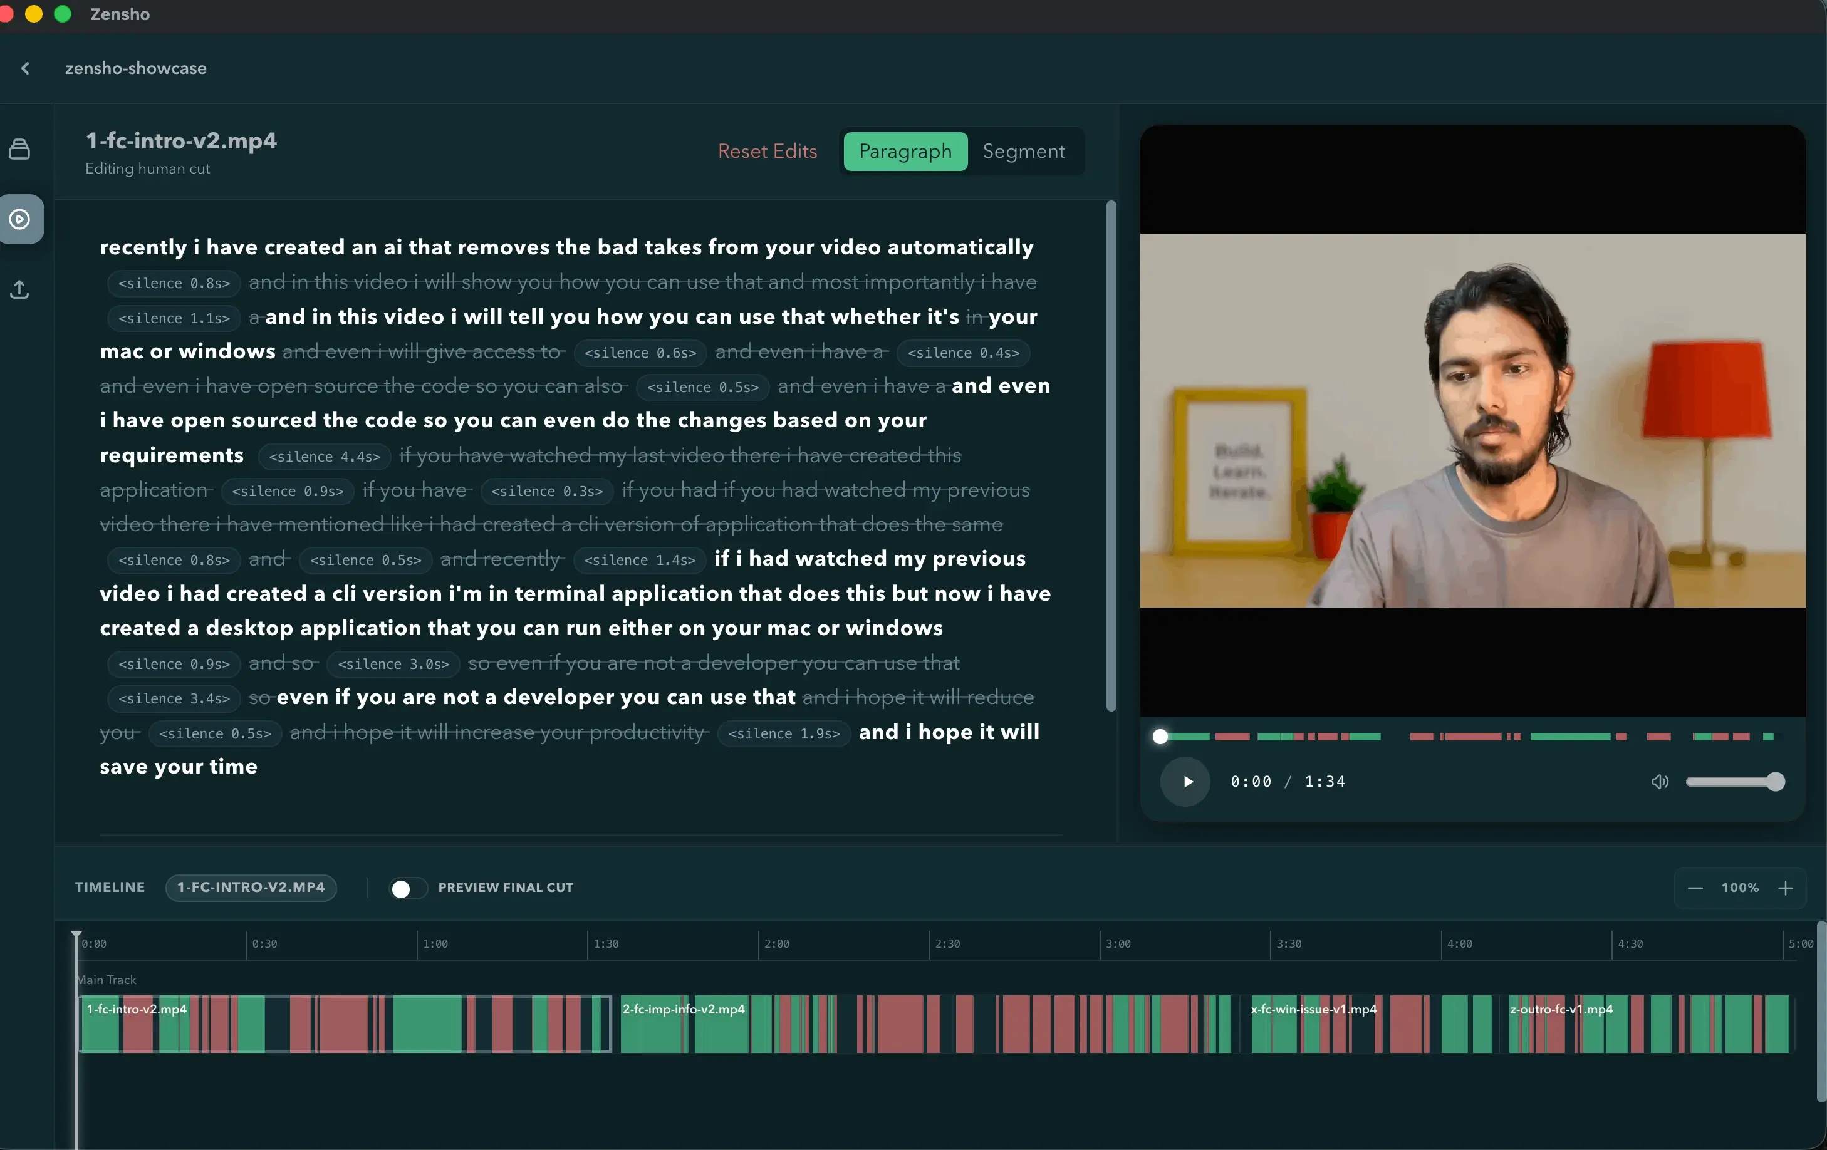Mute audio with the speaker icon
This screenshot has width=1827, height=1150.
coord(1660,782)
